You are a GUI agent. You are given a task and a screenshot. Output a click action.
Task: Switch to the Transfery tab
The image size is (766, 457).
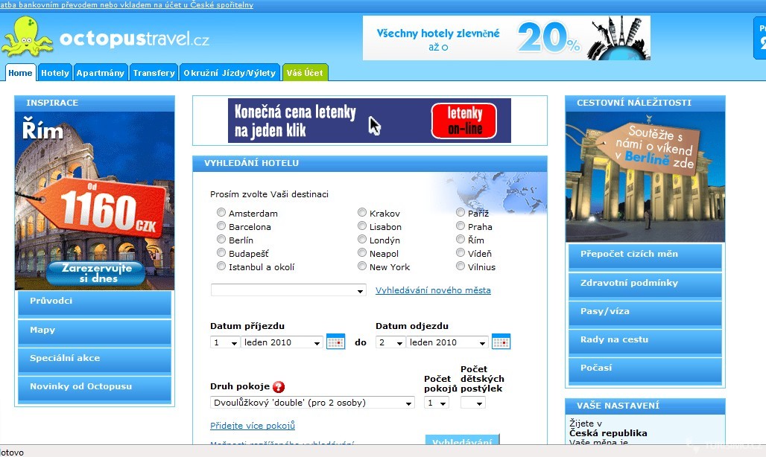(x=154, y=73)
